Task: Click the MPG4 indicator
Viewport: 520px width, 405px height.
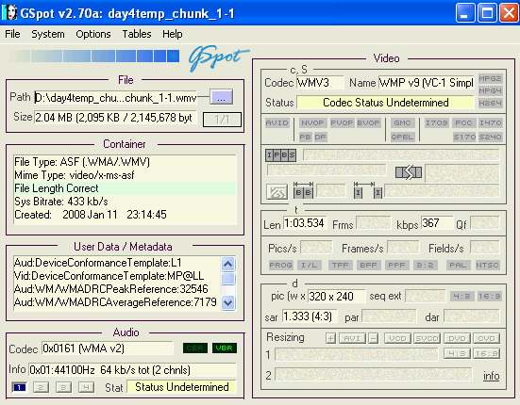Action: point(490,90)
